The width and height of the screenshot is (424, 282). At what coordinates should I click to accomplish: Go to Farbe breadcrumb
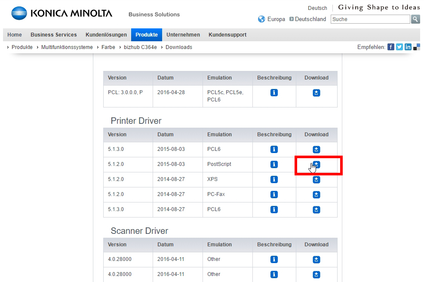[x=108, y=47]
